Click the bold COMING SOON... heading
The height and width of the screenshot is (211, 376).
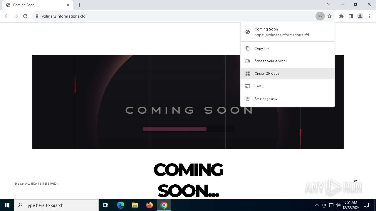click(x=188, y=180)
